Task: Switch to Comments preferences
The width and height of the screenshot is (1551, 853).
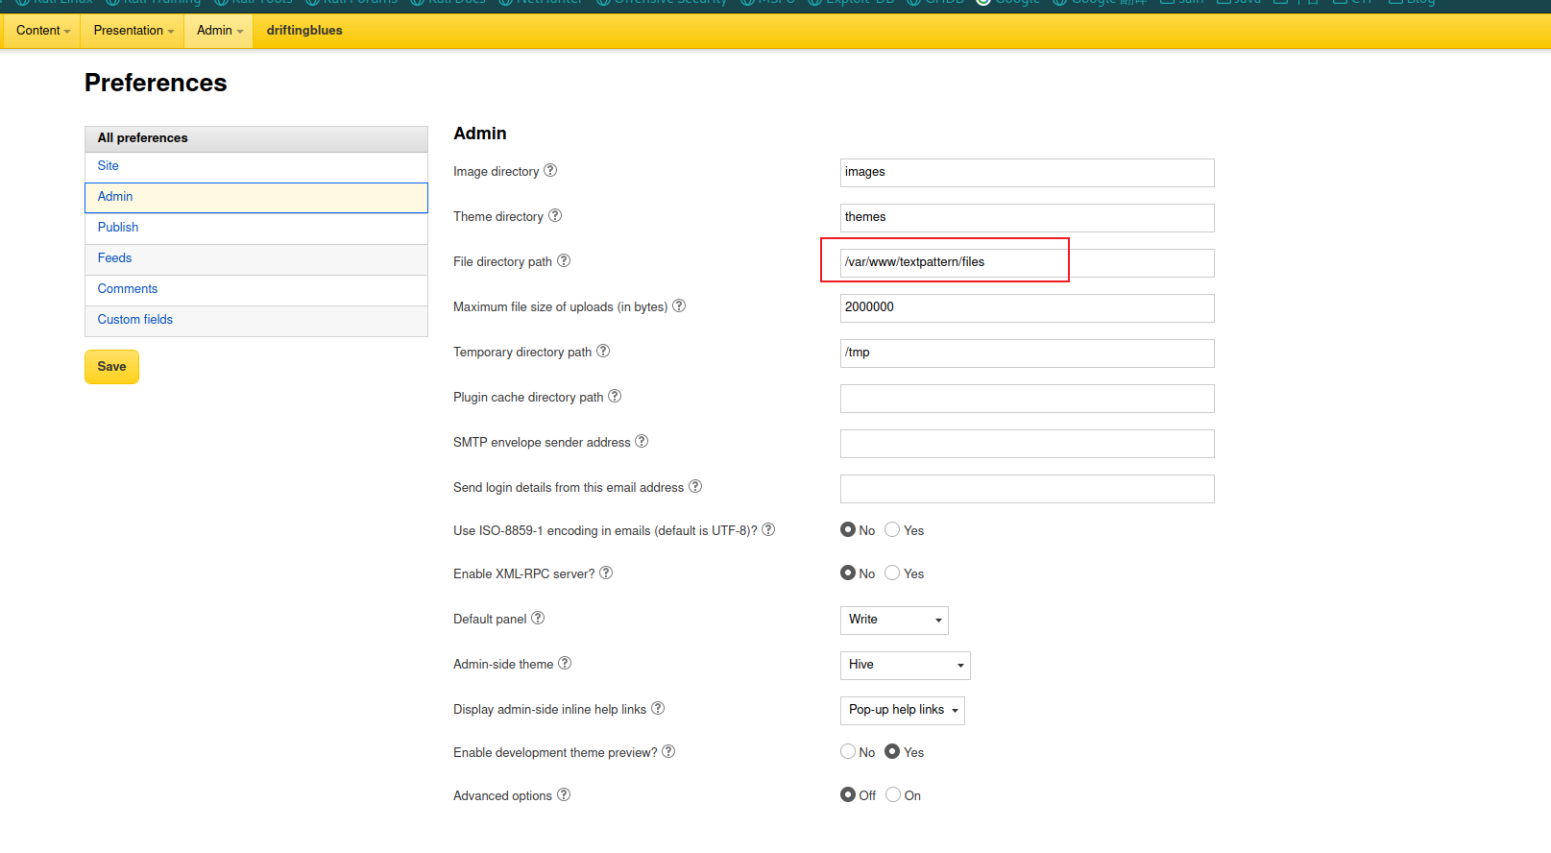Action: click(x=256, y=289)
